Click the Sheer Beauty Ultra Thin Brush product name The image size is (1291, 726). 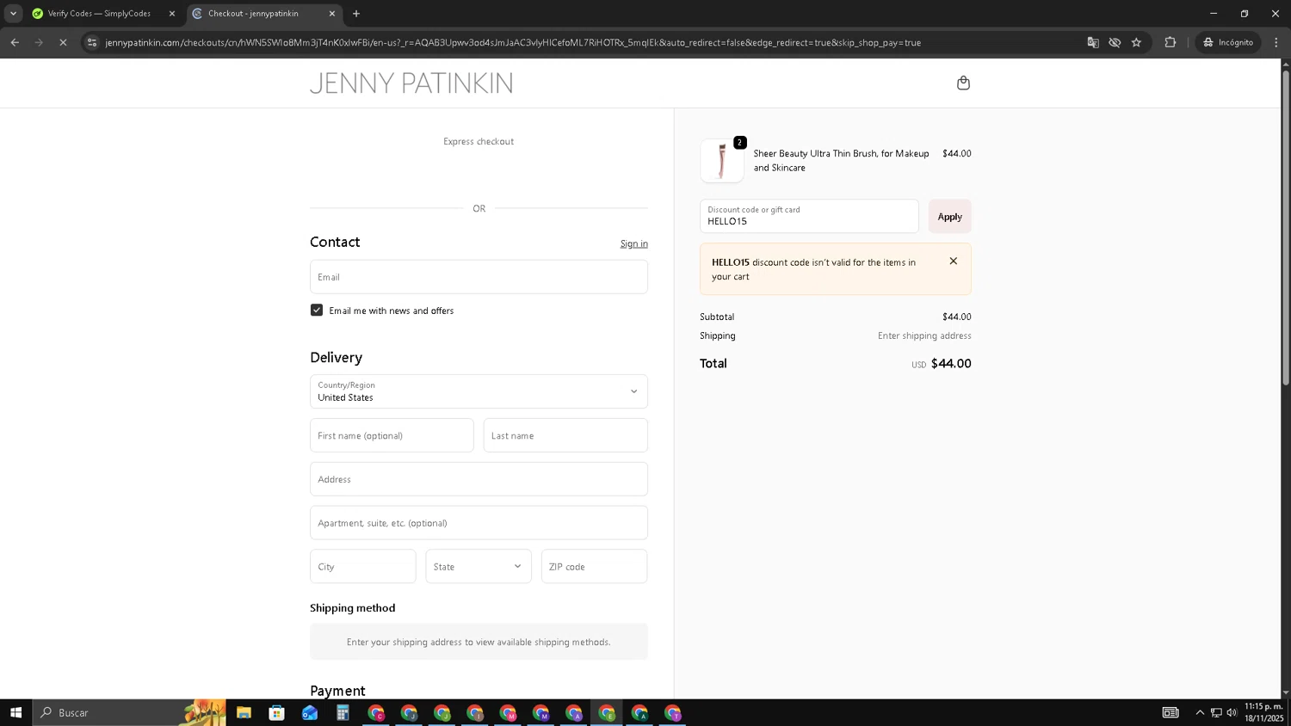(x=841, y=161)
